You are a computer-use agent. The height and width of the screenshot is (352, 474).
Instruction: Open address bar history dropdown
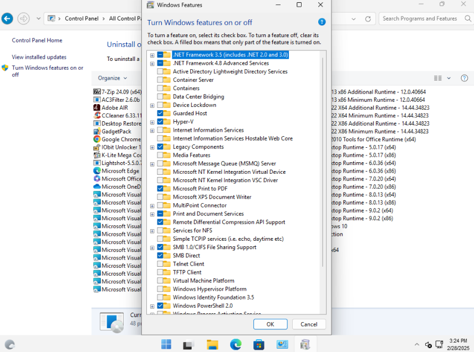[353, 19]
